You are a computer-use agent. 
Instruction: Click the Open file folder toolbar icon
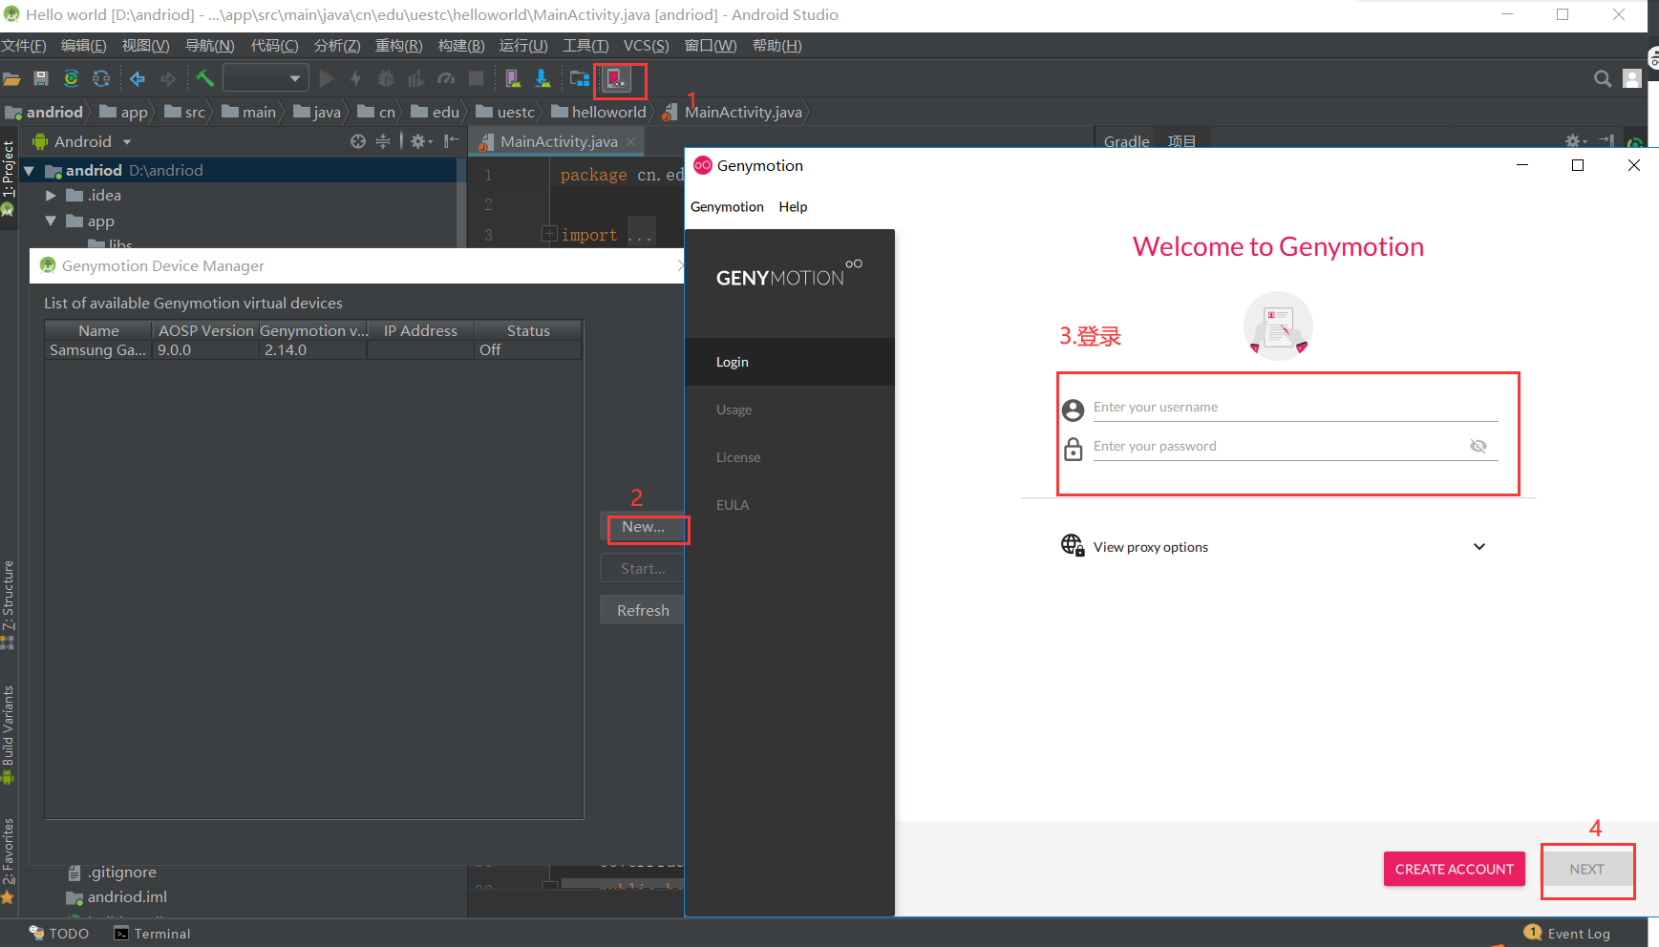click(11, 79)
